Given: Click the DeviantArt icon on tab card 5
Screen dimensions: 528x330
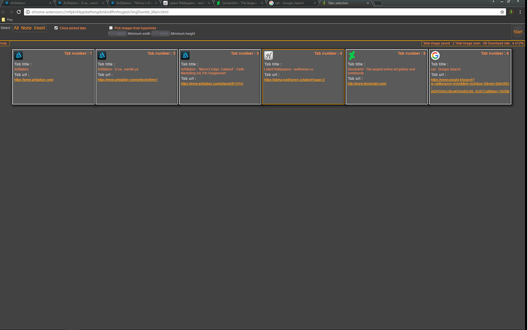Looking at the screenshot, I should (x=352, y=56).
